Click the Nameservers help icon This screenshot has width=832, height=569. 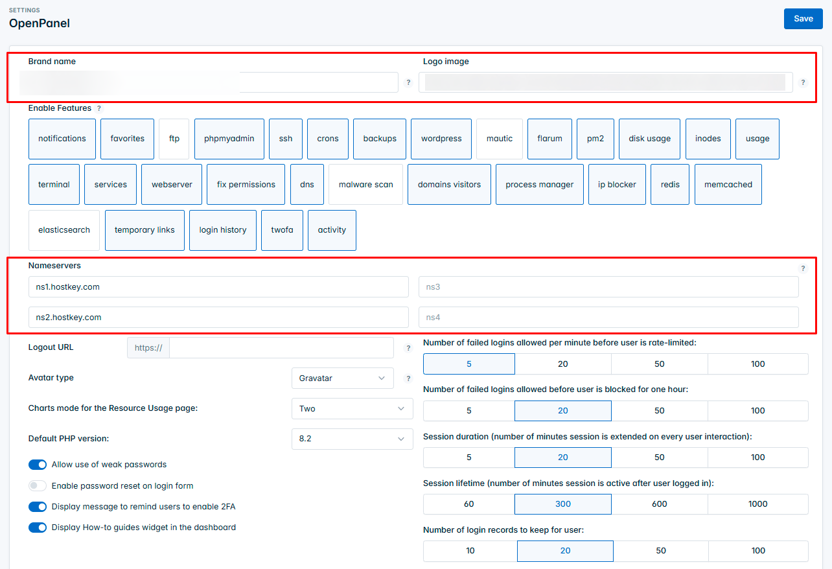(x=803, y=268)
